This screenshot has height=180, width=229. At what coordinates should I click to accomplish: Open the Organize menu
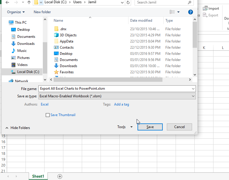pyautogui.click(x=16, y=12)
